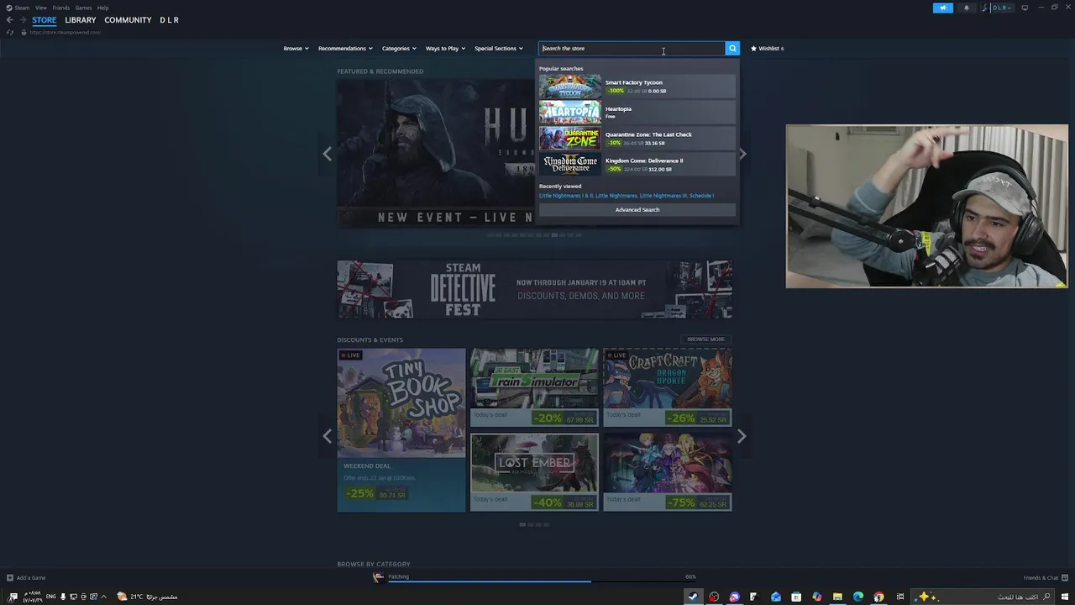Go forward with the navigation arrow

pyautogui.click(x=22, y=20)
